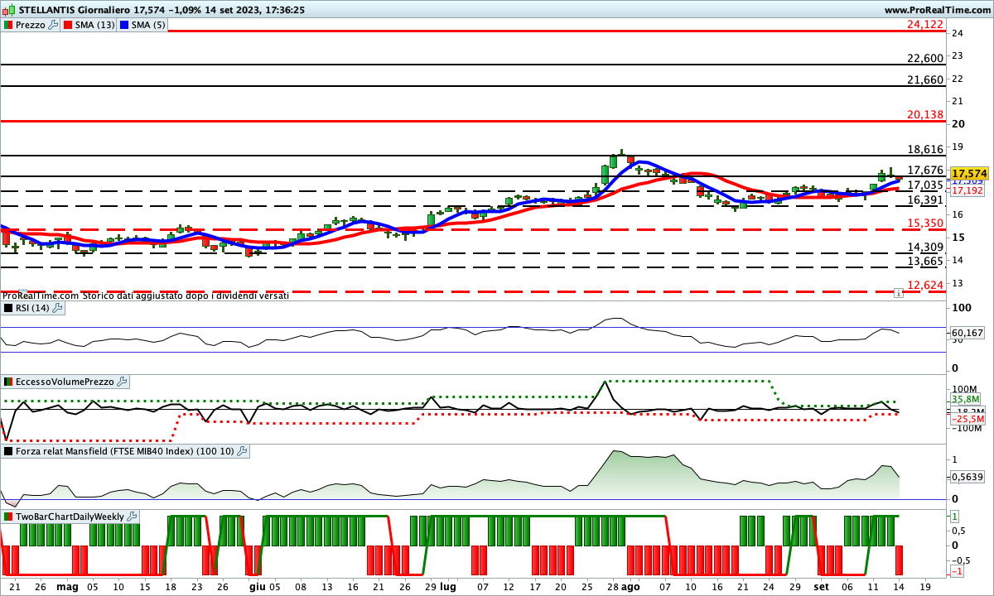Select the Prezzo legend label

click(31, 25)
